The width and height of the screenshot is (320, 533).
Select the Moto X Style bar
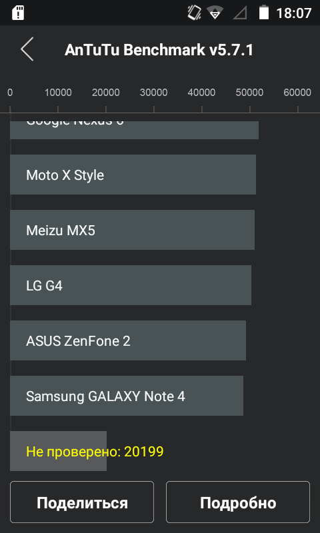point(133,175)
